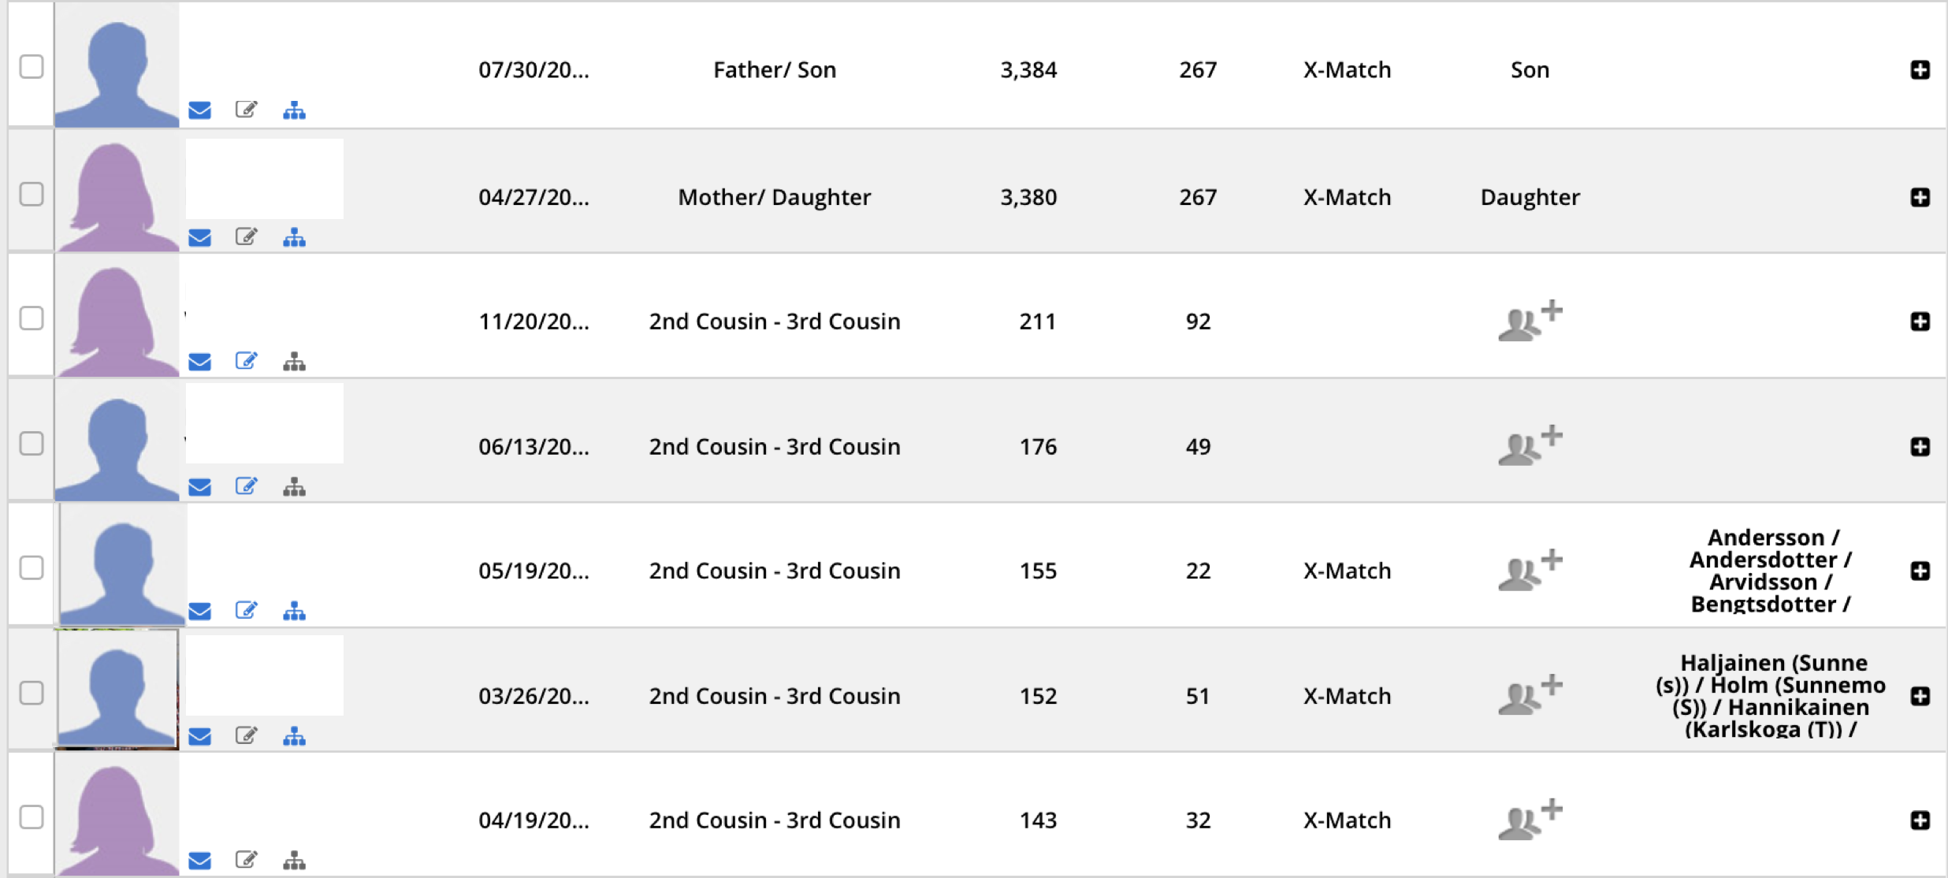
Task: Assign relationship icon for 143 cM match
Action: click(x=1529, y=820)
